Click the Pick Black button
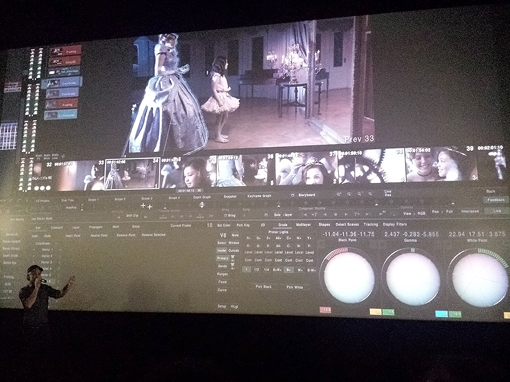The width and height of the screenshot is (510, 382). tap(264, 287)
